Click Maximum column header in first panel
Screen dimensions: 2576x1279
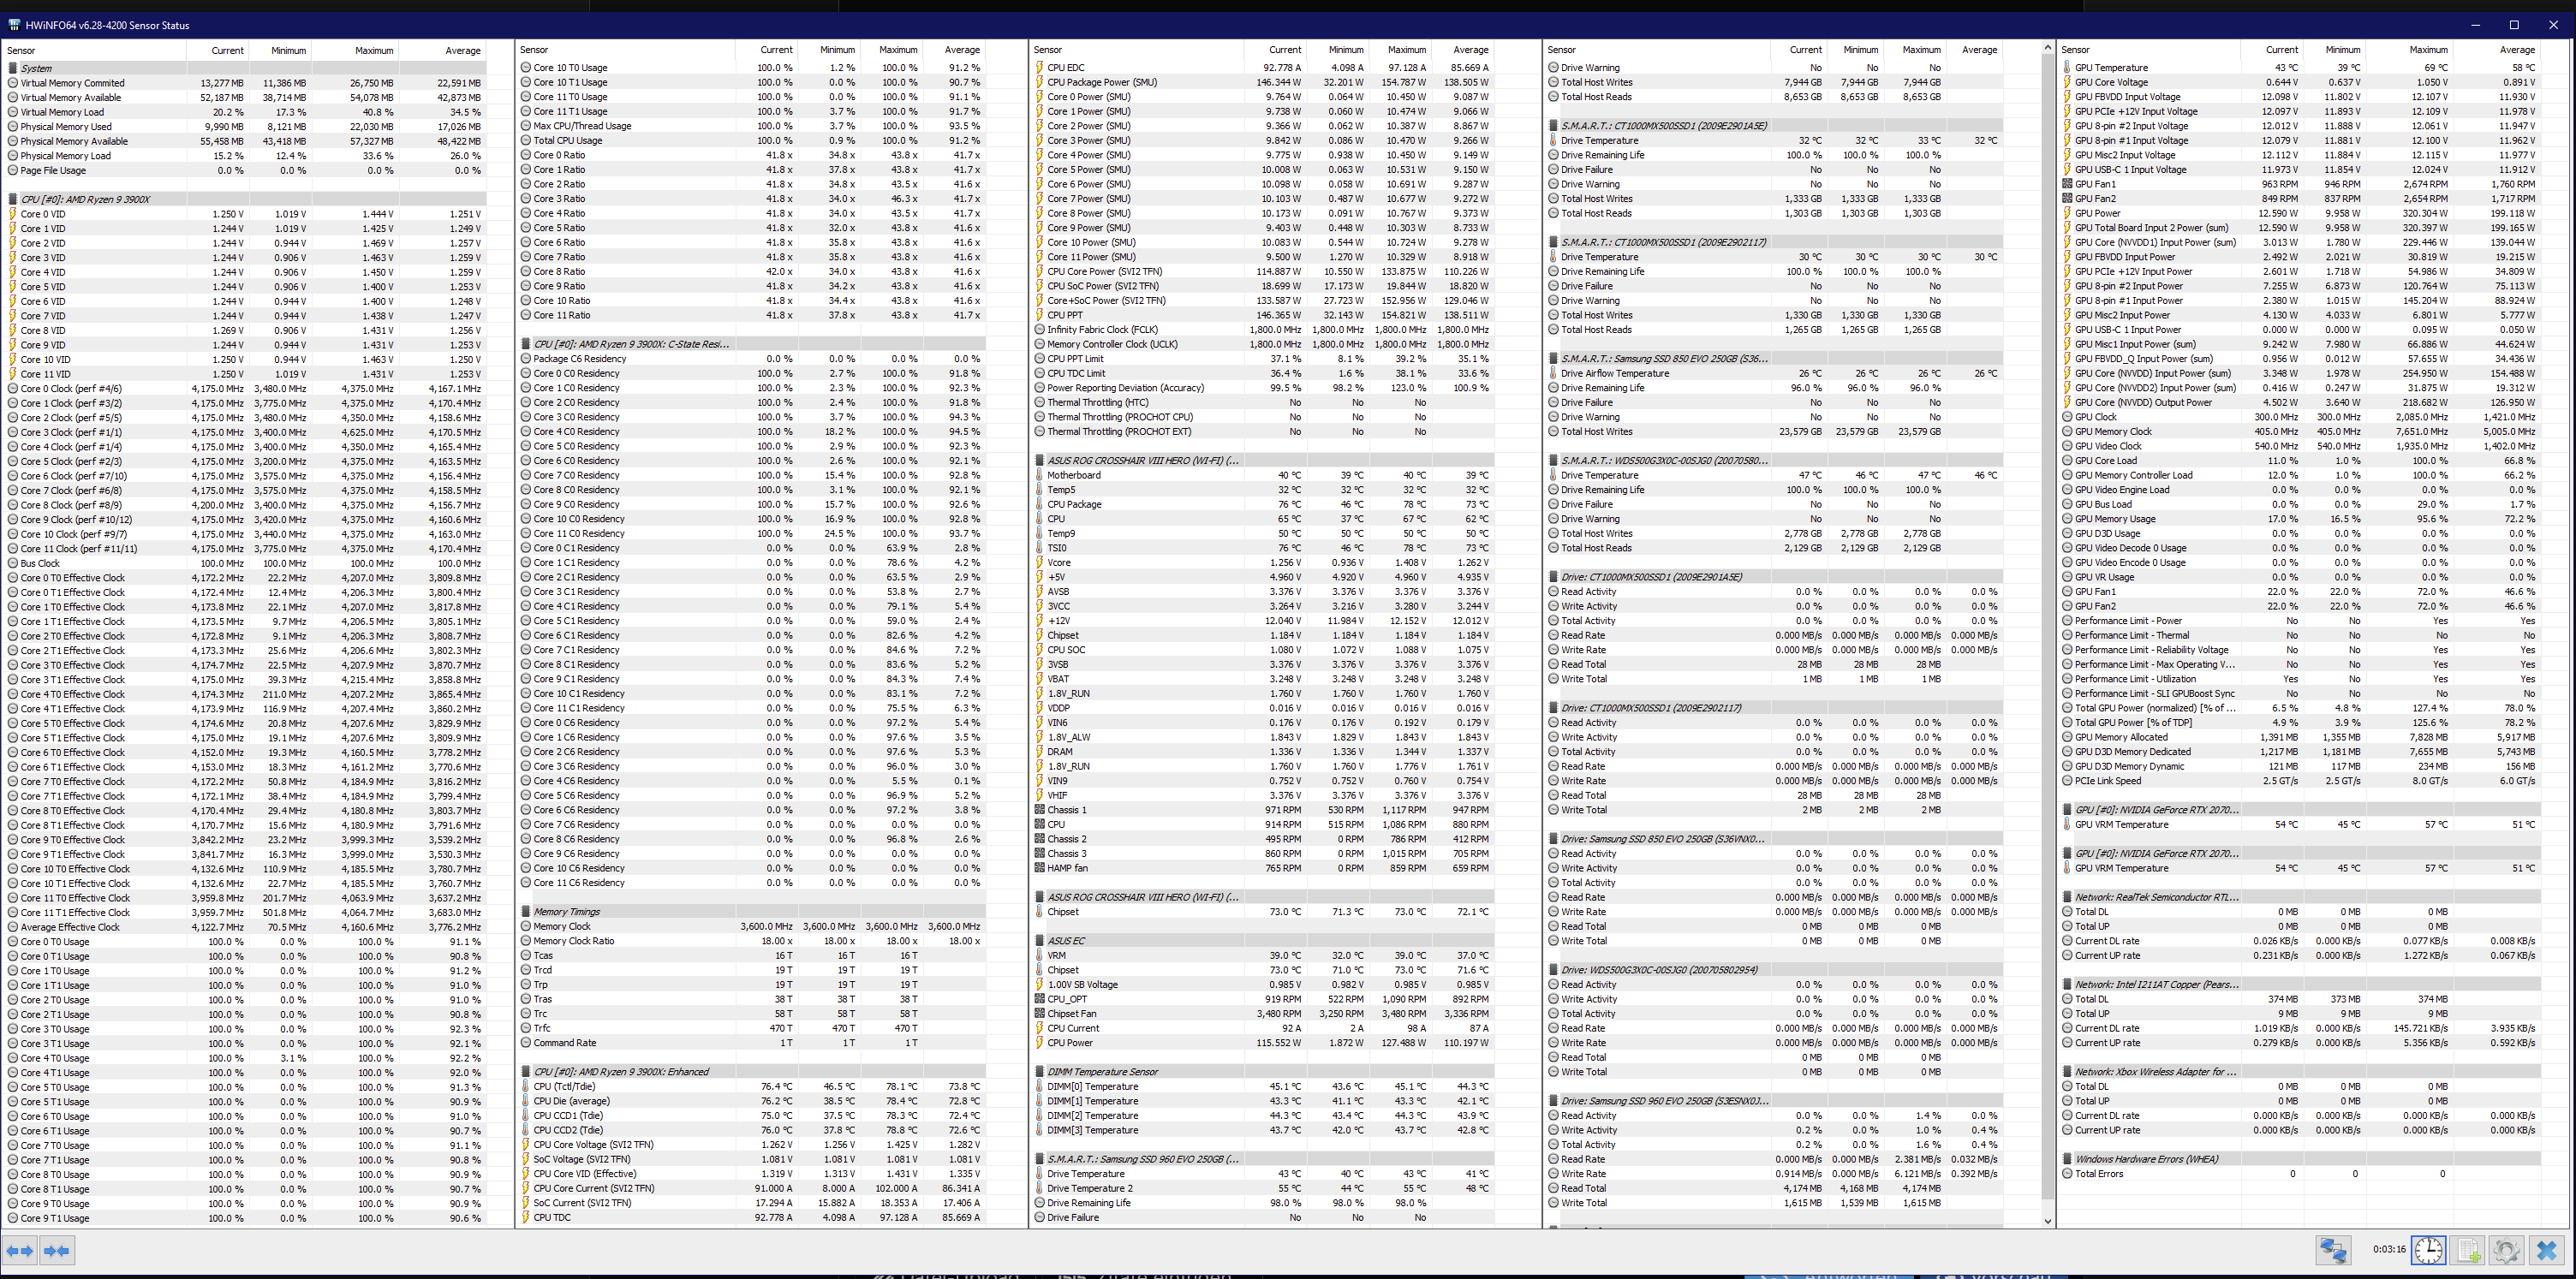(x=374, y=50)
